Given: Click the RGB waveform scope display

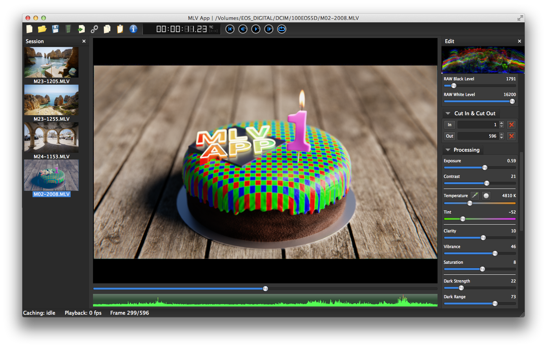Looking at the screenshot, I should pyautogui.click(x=483, y=60).
